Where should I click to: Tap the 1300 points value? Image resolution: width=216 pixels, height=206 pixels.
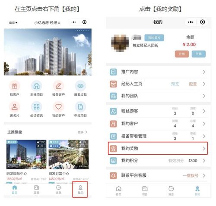[193, 161]
